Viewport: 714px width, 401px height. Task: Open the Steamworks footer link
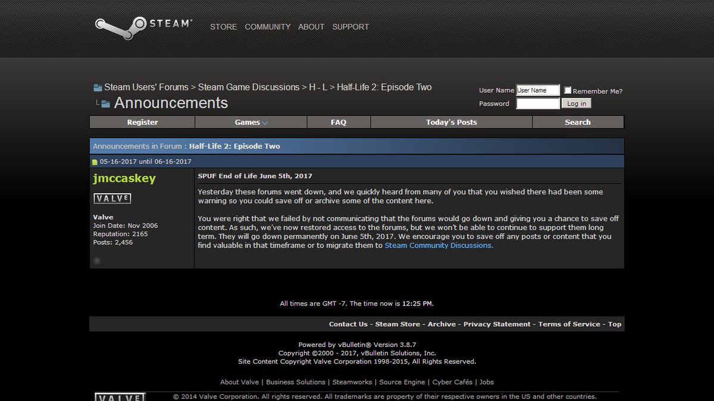352,382
